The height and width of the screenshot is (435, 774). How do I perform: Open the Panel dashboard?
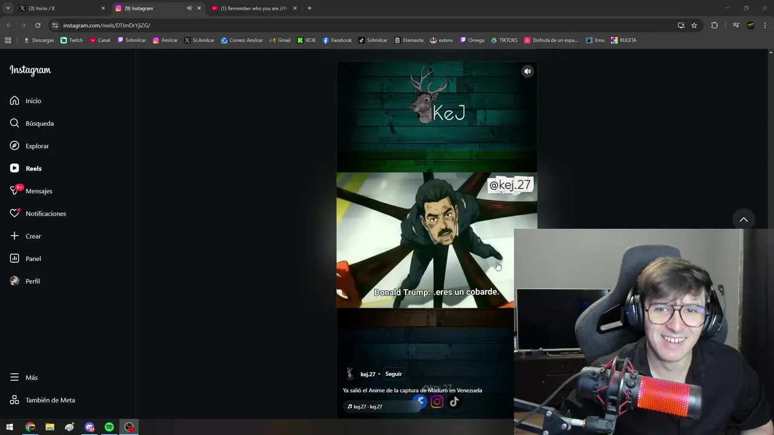coord(25,259)
